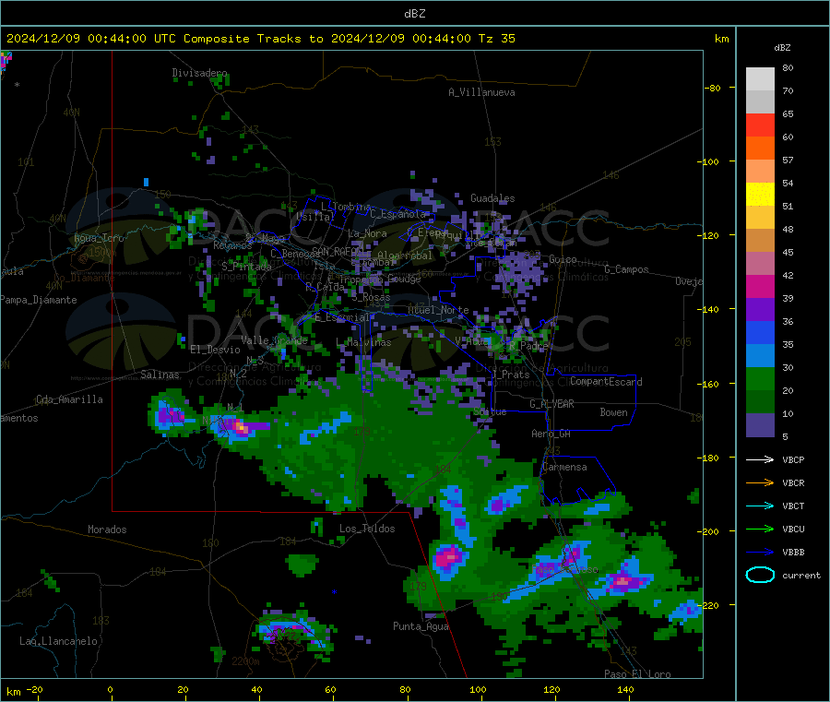Click the Pampa_Diamante place label

click(x=39, y=300)
